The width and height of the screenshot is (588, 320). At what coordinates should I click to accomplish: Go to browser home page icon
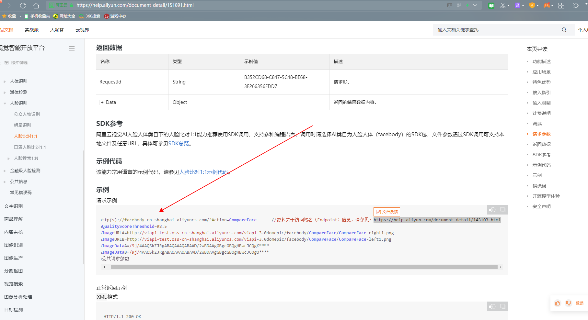tap(36, 6)
